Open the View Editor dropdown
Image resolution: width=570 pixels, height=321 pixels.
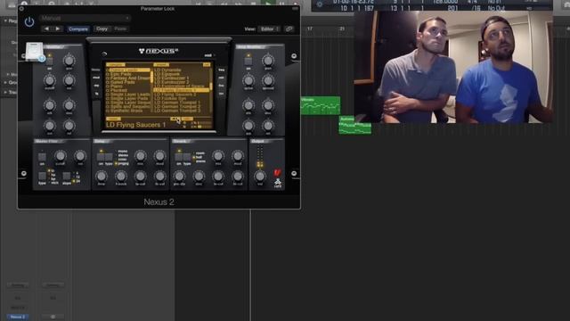pos(269,29)
